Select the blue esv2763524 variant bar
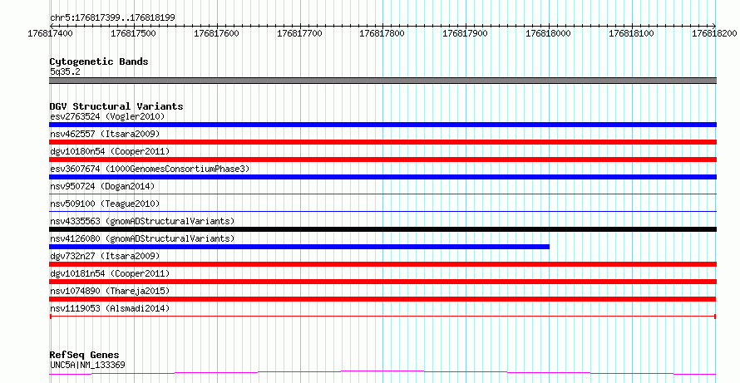Screen dimensions: 740x383 [x=382, y=125]
